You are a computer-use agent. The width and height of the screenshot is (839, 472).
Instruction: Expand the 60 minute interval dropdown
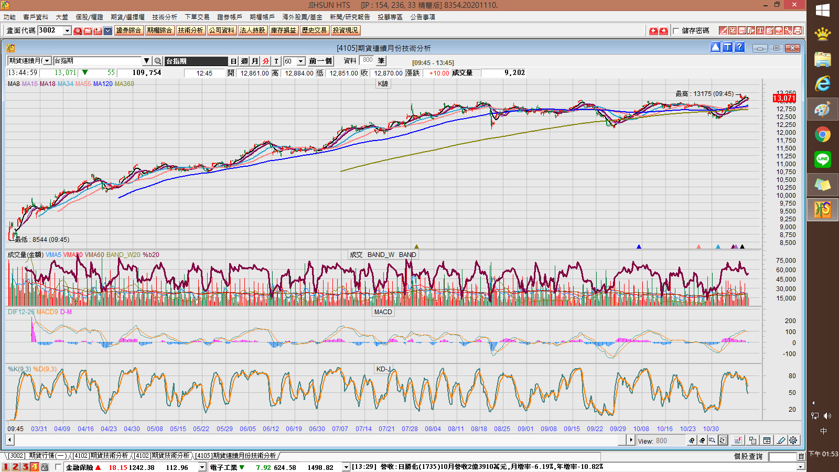tap(301, 61)
